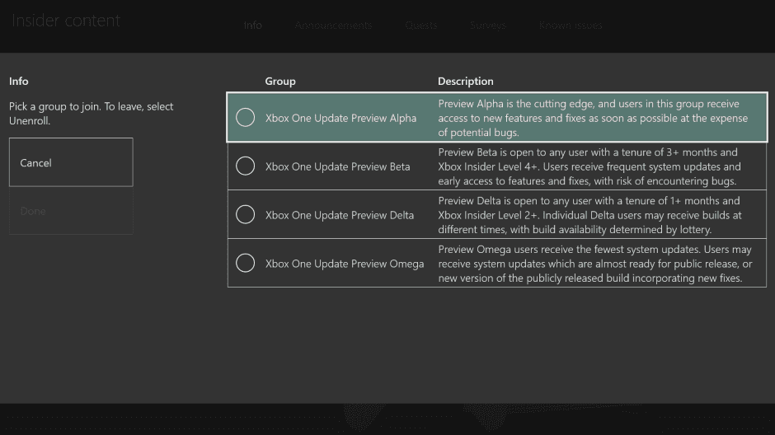
Task: Click the Cancel button
Action: tap(71, 162)
